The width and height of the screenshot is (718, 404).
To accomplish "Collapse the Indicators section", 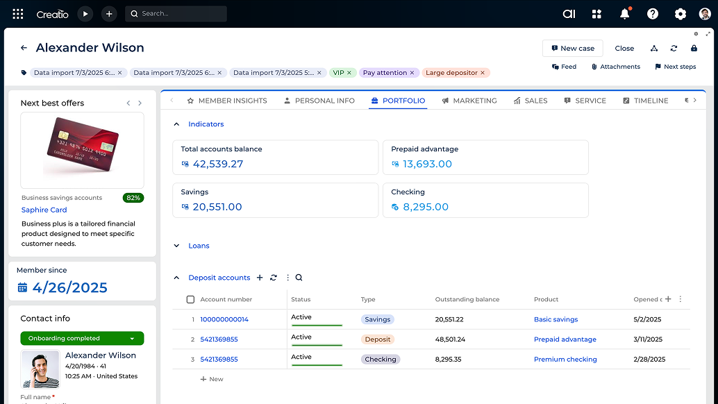I will (x=176, y=124).
